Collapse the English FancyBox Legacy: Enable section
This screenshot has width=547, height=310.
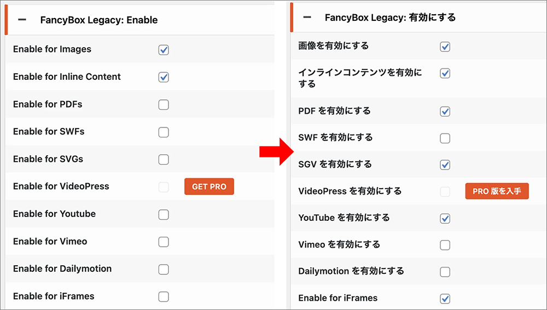(22, 20)
